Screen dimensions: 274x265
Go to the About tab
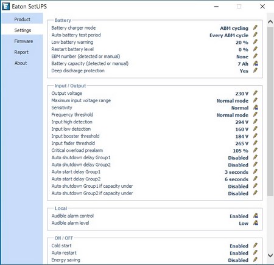21,63
